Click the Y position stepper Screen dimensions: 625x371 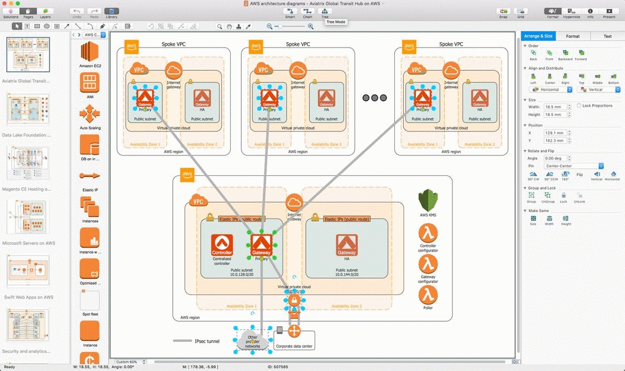pos(569,140)
